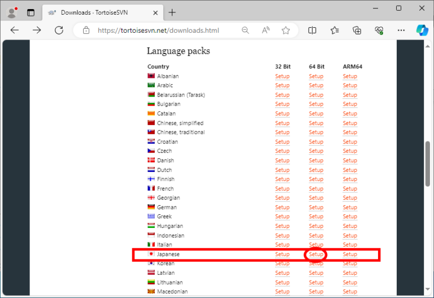Open Browser essentials heart icon
The image size is (434, 298).
tap(379, 30)
